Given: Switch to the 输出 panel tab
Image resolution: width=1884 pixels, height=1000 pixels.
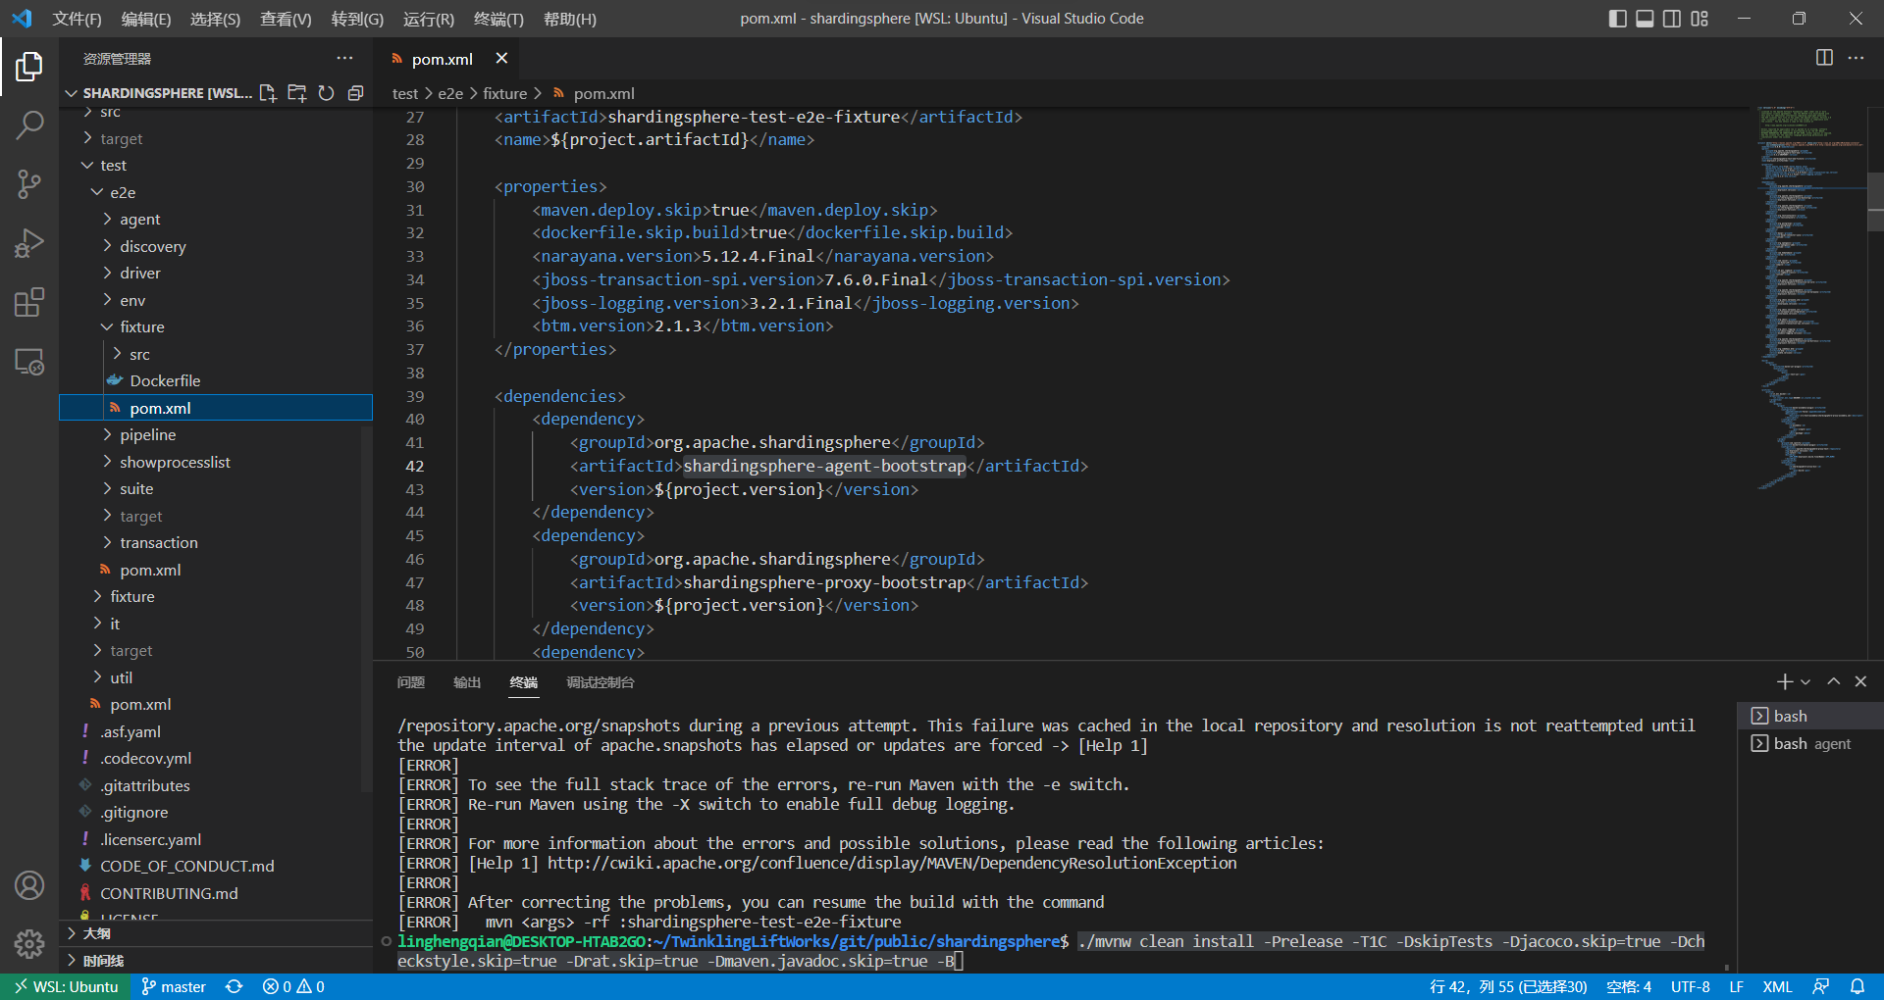Looking at the screenshot, I should [467, 682].
